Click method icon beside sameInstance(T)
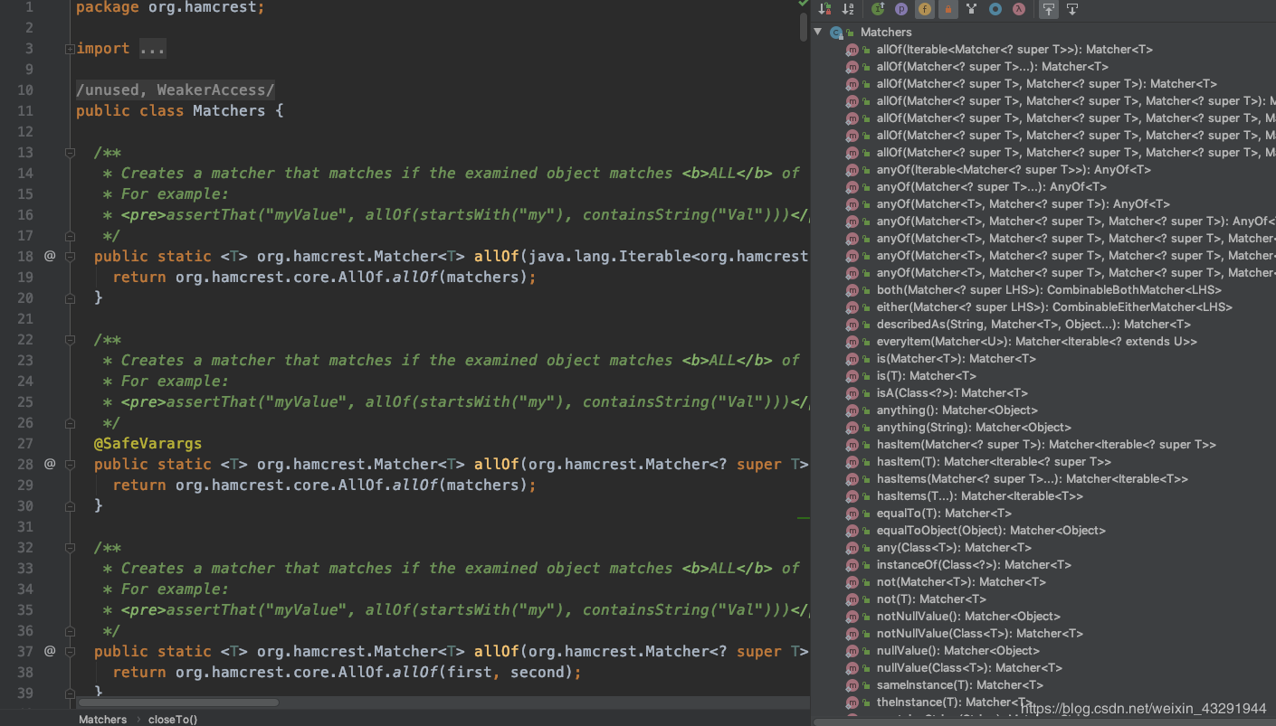The image size is (1276, 726). (852, 685)
